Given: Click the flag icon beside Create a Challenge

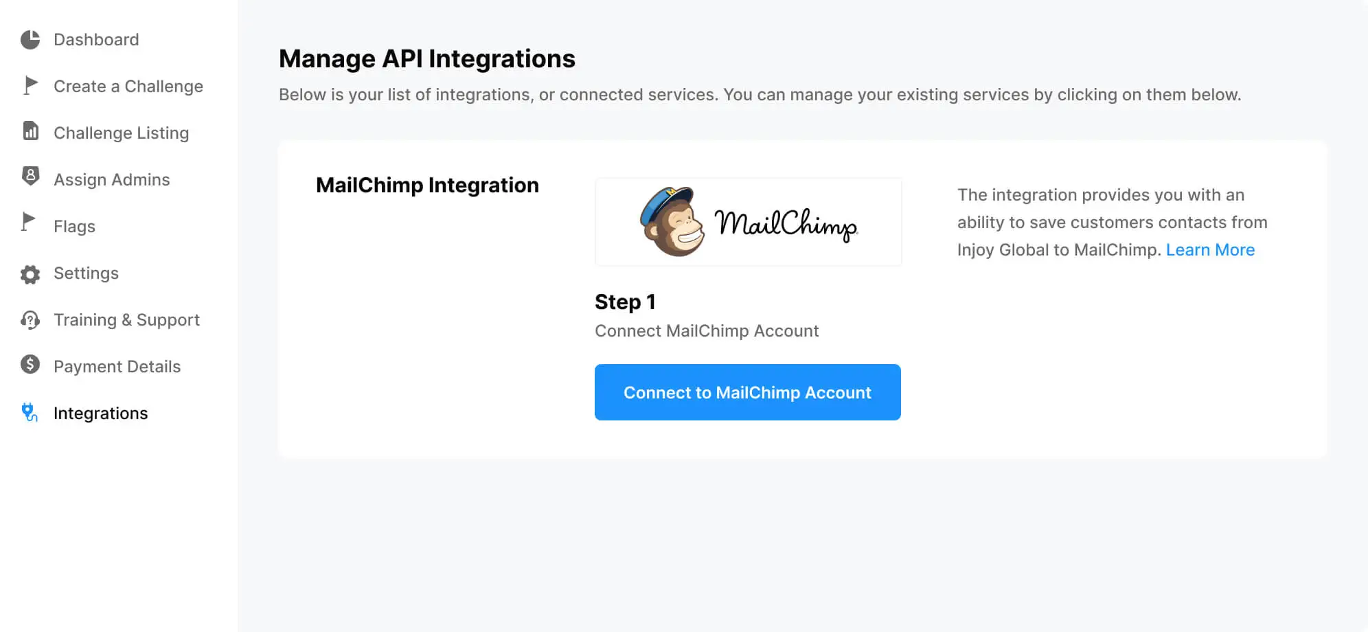Looking at the screenshot, I should [x=30, y=85].
